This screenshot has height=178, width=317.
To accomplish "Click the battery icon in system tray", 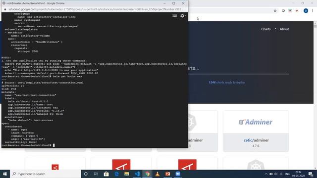I will (x=271, y=174).
